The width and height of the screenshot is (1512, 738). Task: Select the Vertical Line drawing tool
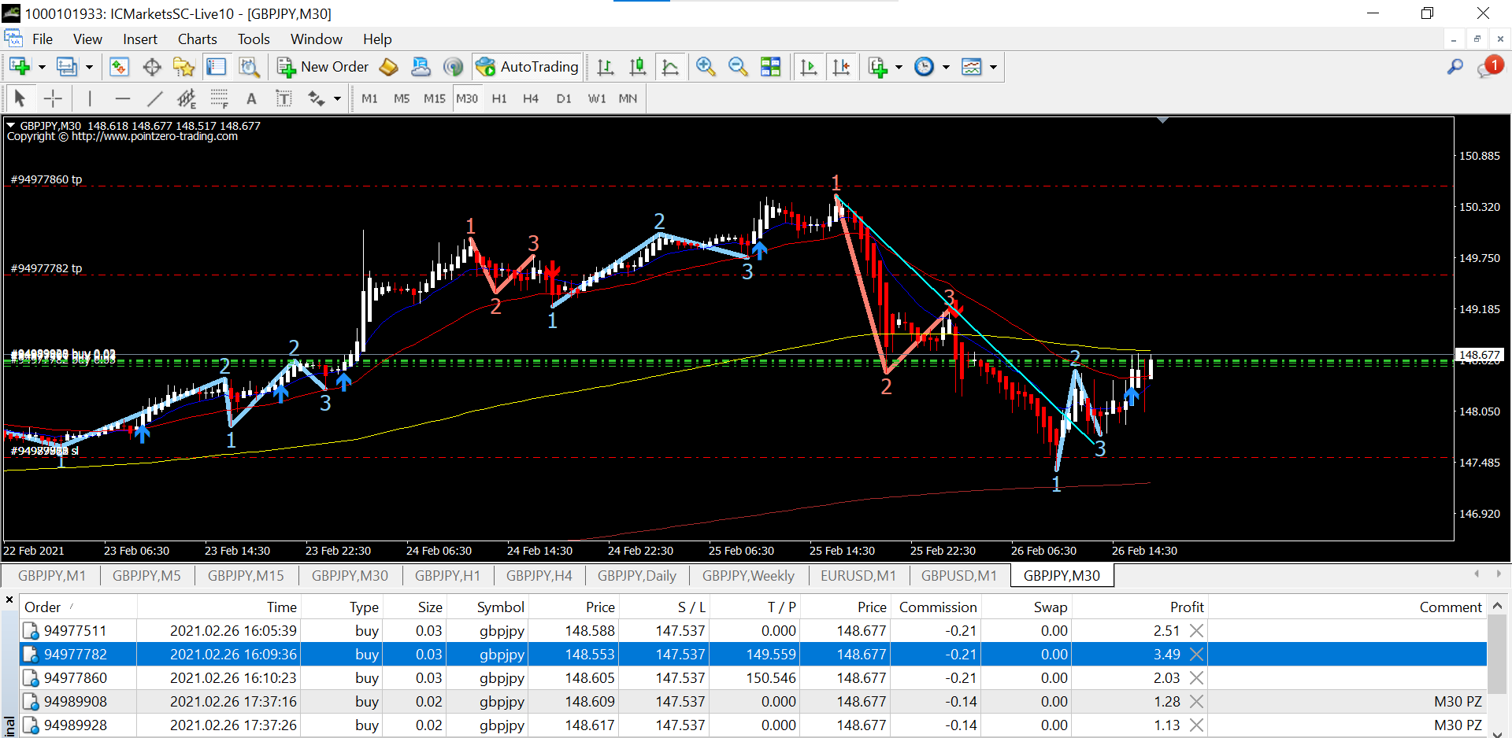[90, 98]
